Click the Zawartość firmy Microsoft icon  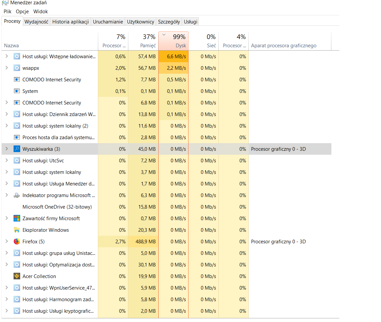click(17, 219)
